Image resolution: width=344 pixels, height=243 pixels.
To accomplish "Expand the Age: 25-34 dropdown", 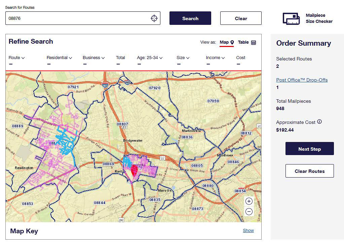I will (150, 58).
